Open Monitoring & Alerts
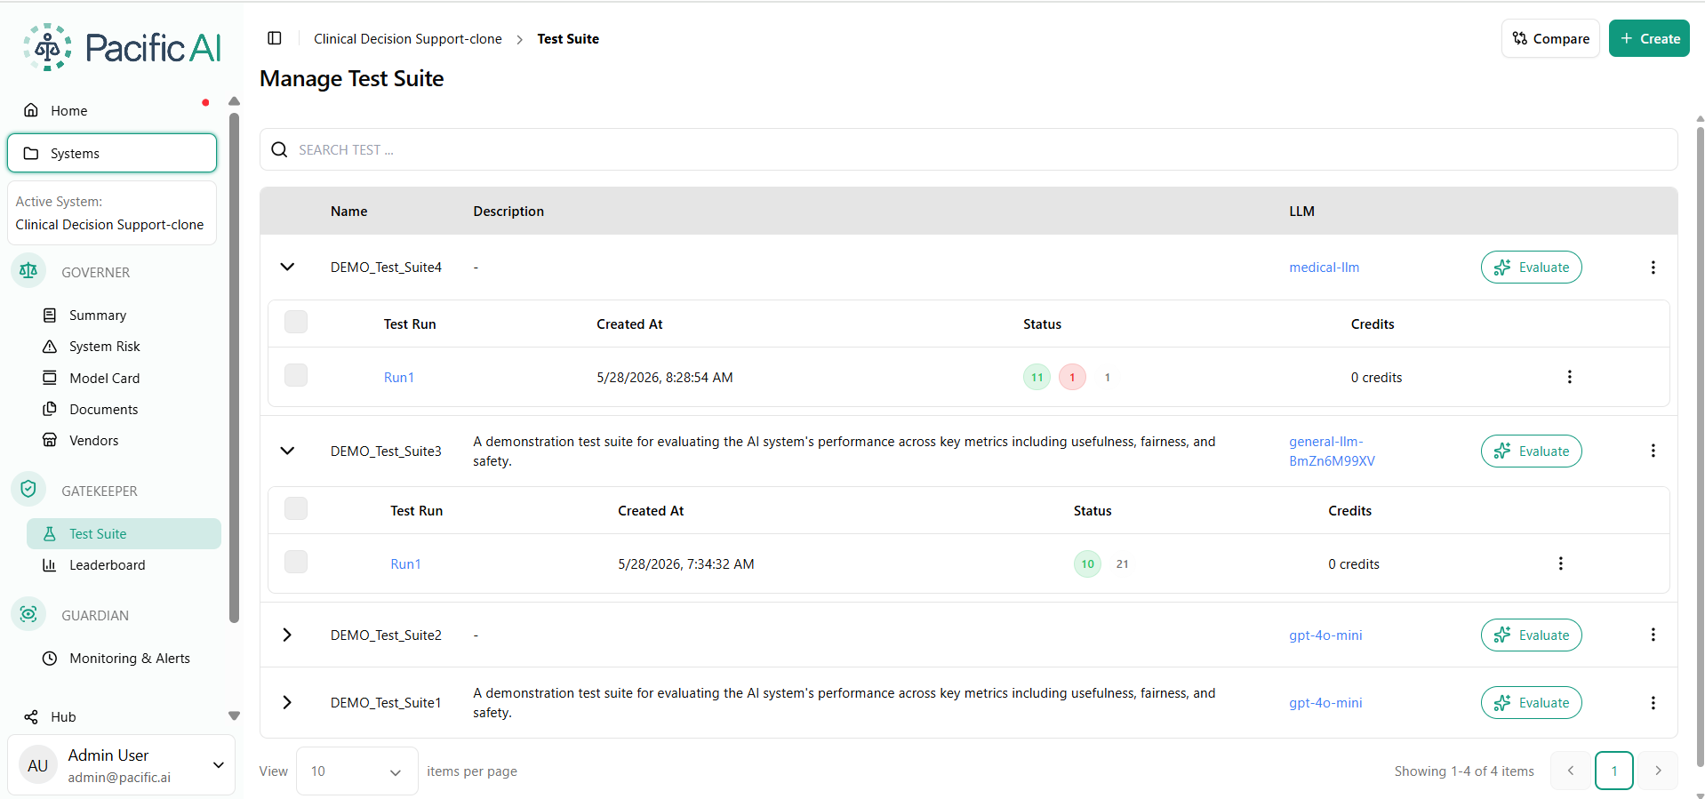The height and width of the screenshot is (799, 1705). click(130, 659)
